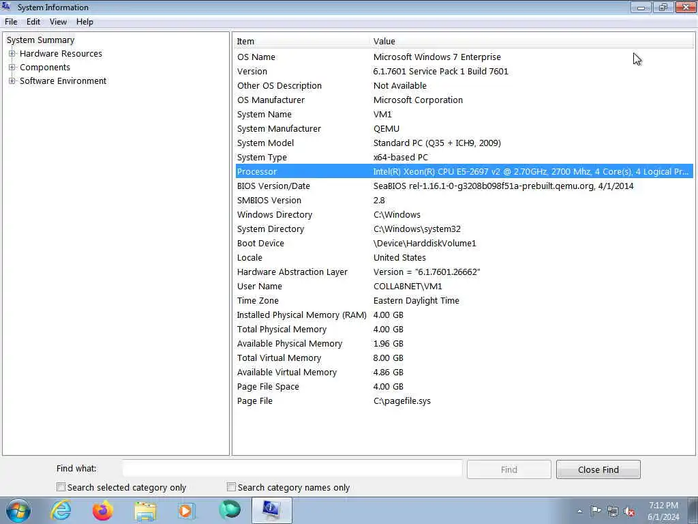Click the C:\pagefile.sys value
The height and width of the screenshot is (524, 698).
tap(402, 401)
